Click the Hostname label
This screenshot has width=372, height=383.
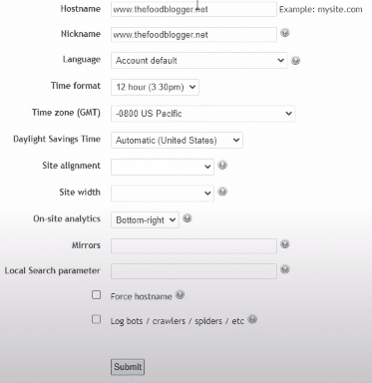pos(81,9)
